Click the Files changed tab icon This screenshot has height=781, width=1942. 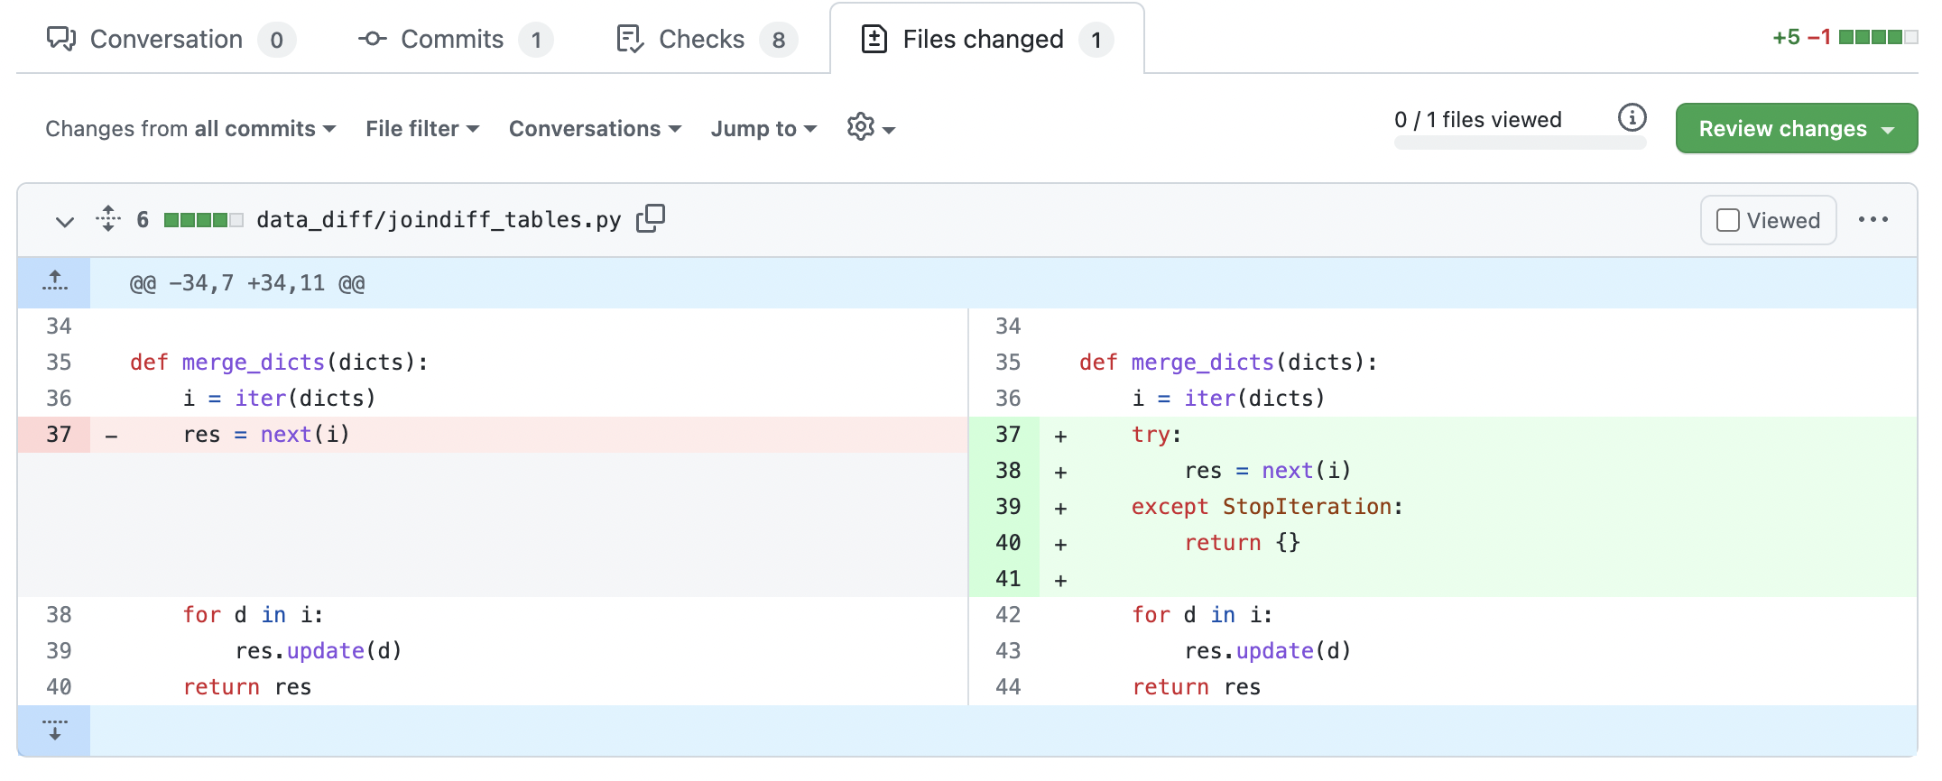(x=874, y=39)
